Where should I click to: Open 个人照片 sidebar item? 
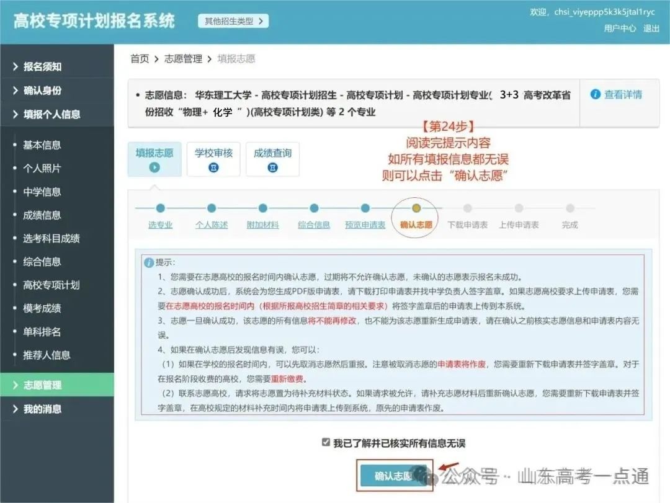click(42, 168)
